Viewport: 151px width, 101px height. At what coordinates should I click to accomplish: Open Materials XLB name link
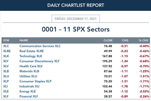tap(29, 71)
